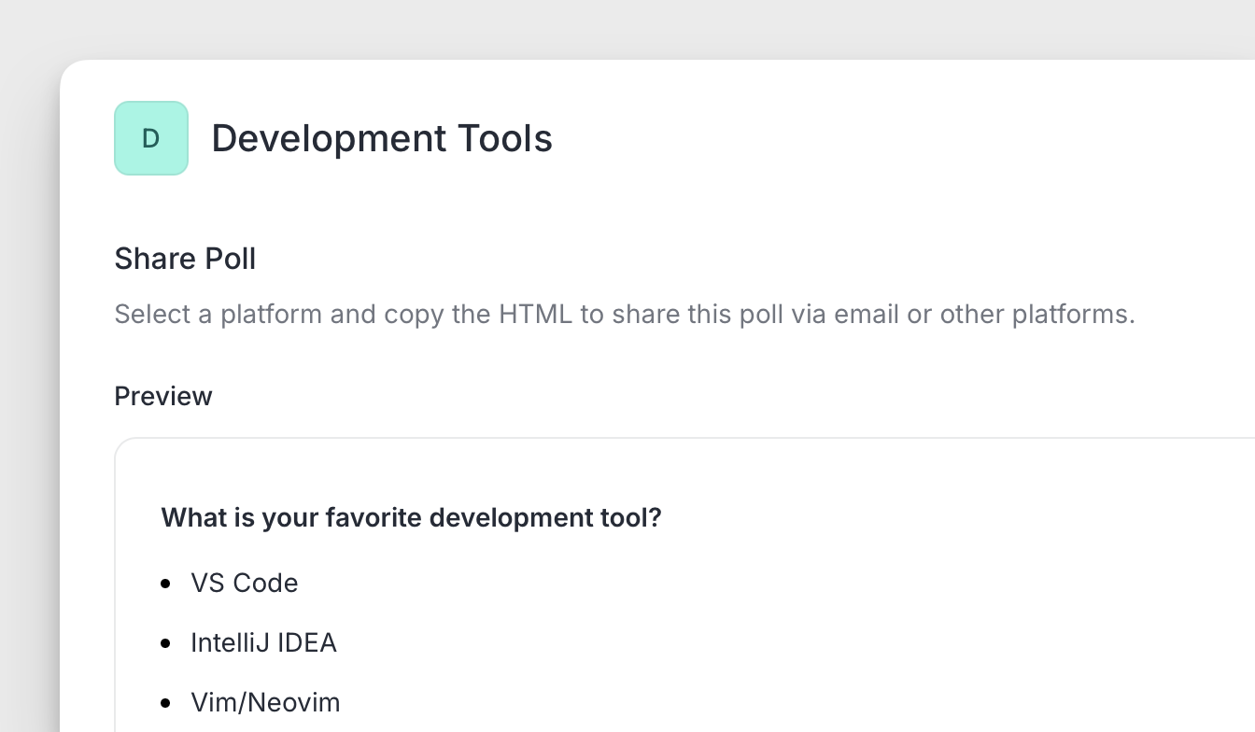Image resolution: width=1255 pixels, height=732 pixels.
Task: Click the bullet beside Vim/Neovim
Action: coord(166,703)
